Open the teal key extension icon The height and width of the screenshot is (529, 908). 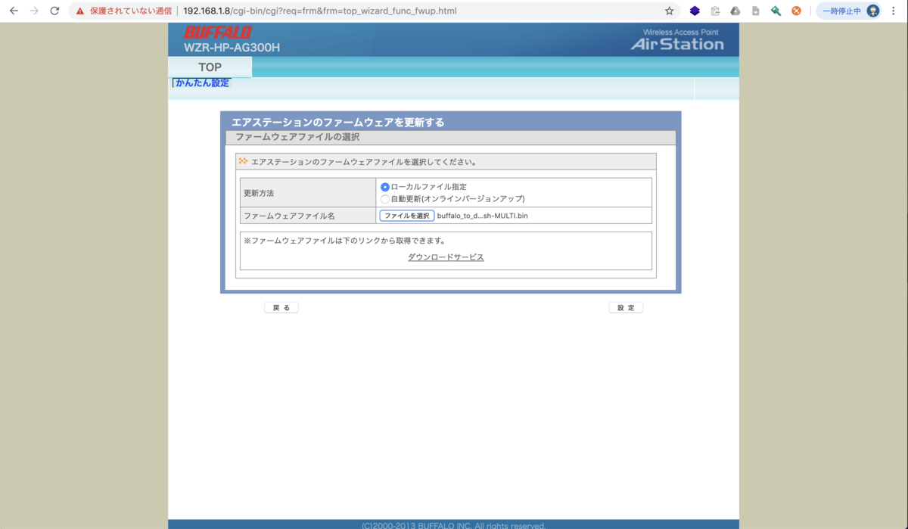776,11
